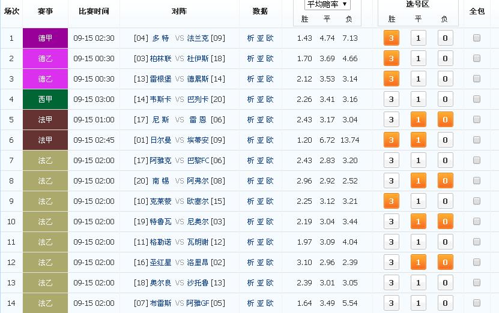Image resolution: width=499 pixels, height=313 pixels.
Task: Open team 多特 link
Action: (x=161, y=38)
